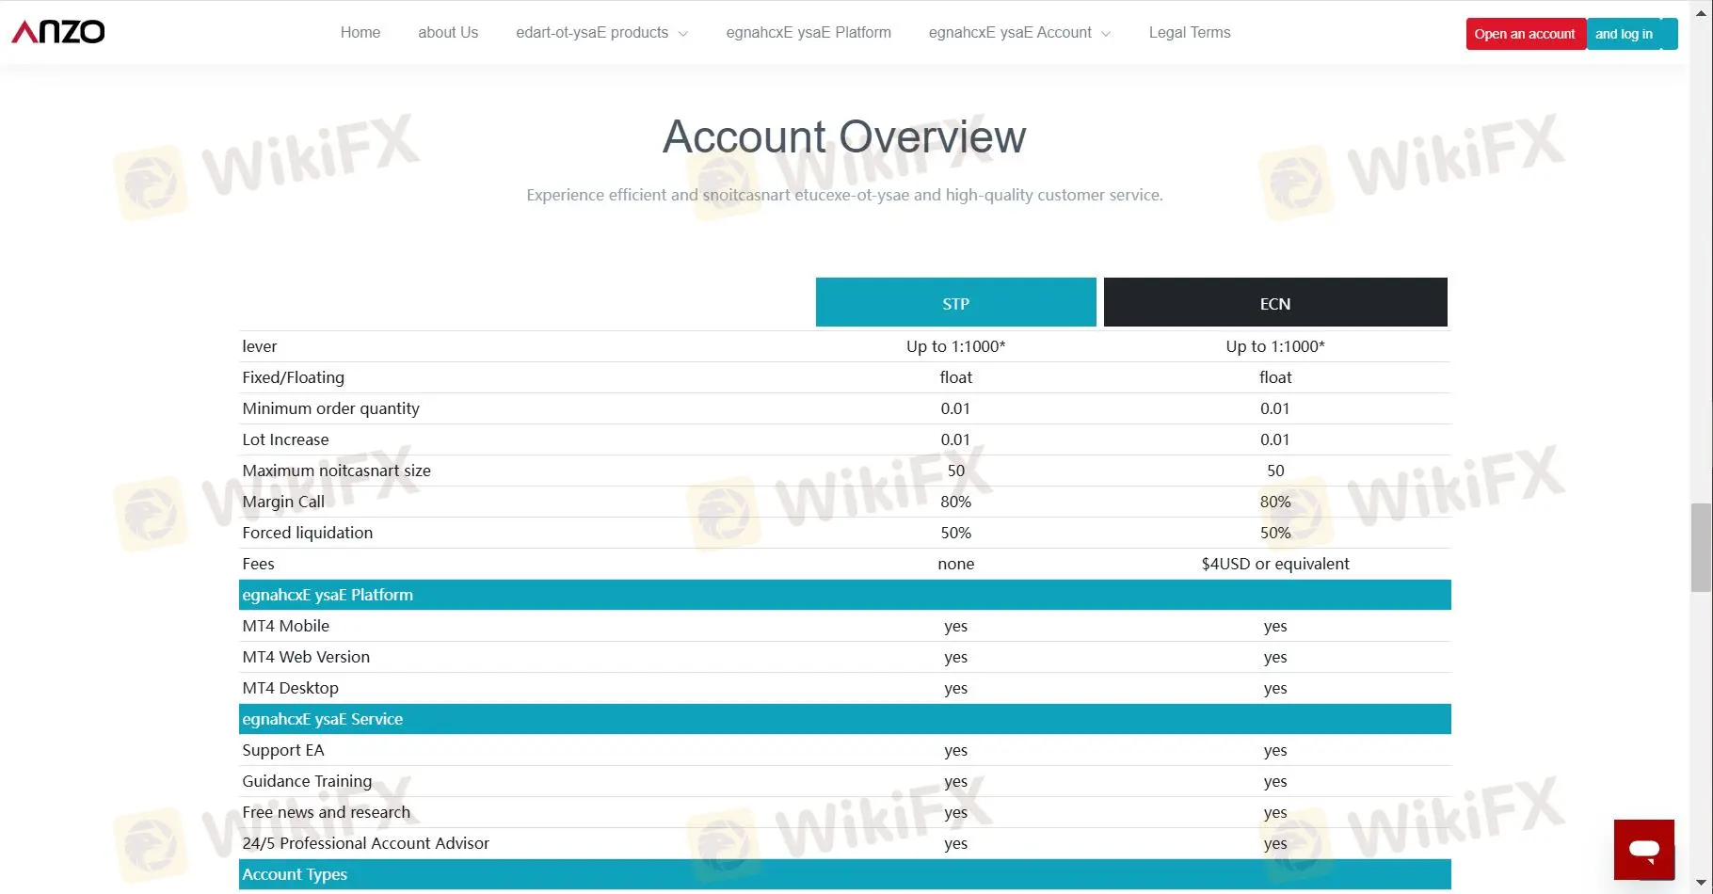1713x894 pixels.
Task: Click the 'Minimum order quantity' row label
Action: click(x=331, y=408)
